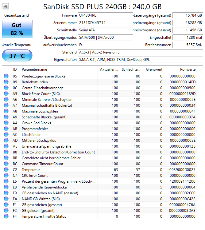Click raw value 0000000014ED
The height and width of the screenshot is (230, 205).
click(x=183, y=82)
